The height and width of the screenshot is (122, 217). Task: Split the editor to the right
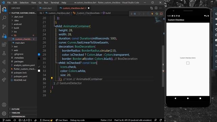(x=156, y=8)
